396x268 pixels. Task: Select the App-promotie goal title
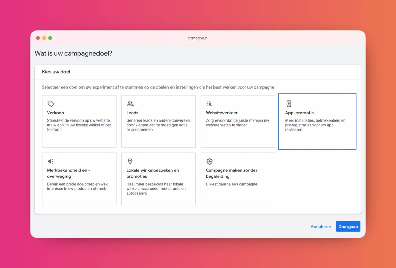[299, 113]
